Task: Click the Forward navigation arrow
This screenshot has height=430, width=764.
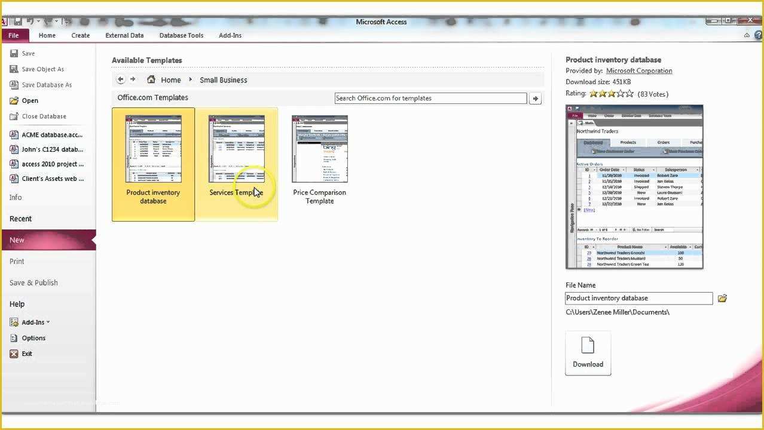Action: (x=133, y=79)
